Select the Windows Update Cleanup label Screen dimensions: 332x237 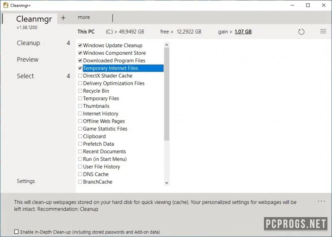coord(112,46)
